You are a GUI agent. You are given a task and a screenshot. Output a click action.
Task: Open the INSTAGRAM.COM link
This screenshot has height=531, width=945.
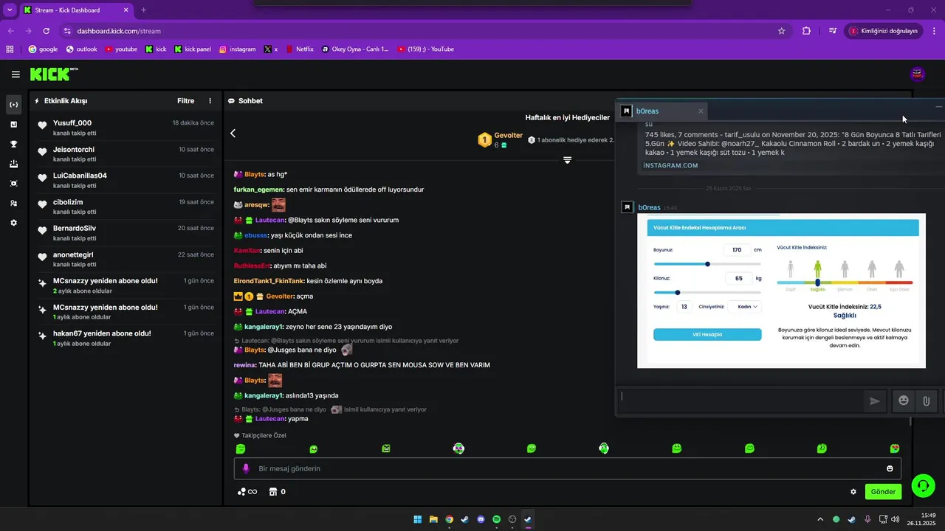[670, 166]
